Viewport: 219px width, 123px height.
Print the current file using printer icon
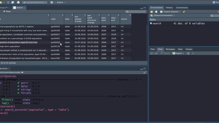point(18,2)
